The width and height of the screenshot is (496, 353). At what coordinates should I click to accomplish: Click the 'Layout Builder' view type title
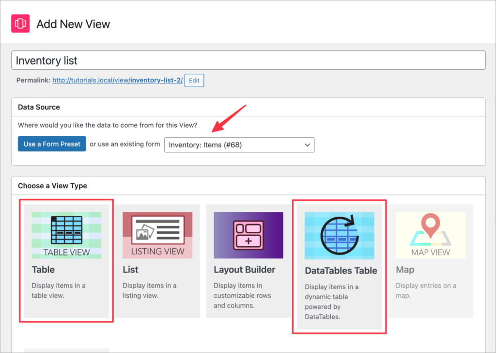(x=245, y=270)
